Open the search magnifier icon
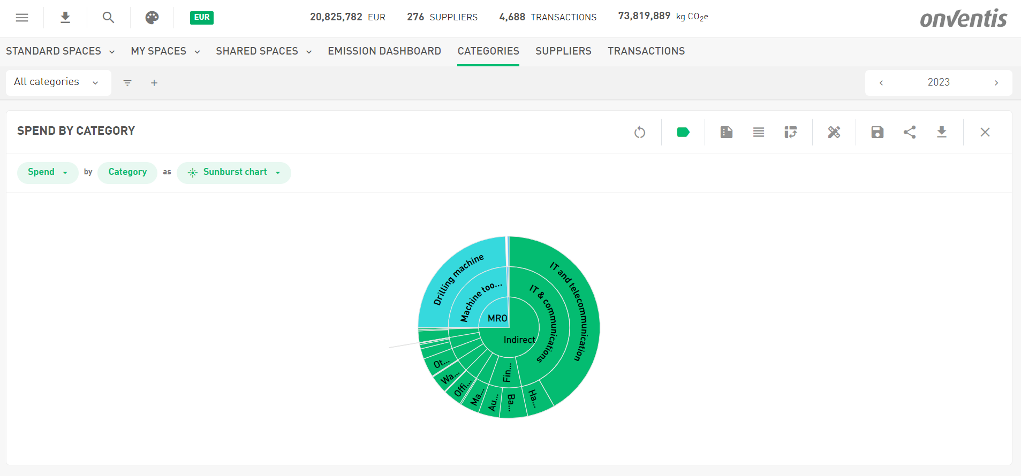 coord(108,18)
